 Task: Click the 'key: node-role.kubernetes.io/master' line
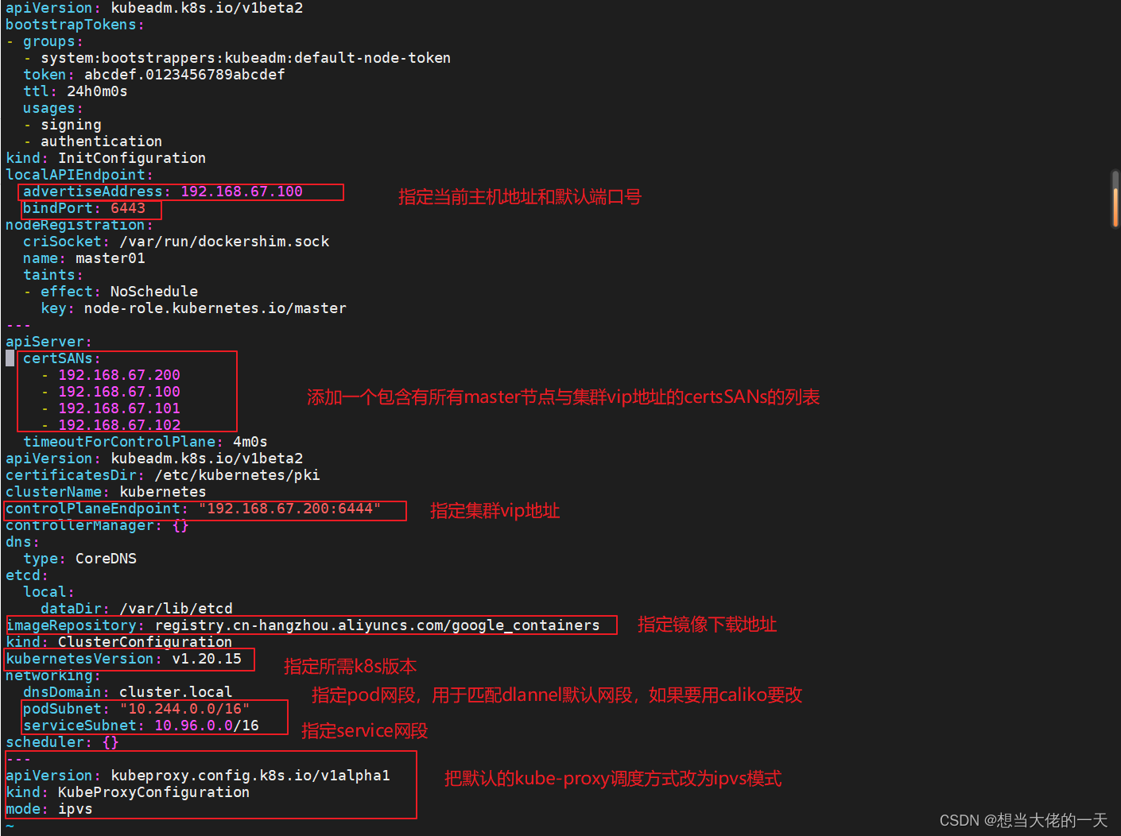coord(193,308)
